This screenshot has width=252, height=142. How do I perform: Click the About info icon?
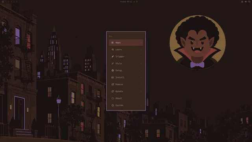tap(113, 98)
